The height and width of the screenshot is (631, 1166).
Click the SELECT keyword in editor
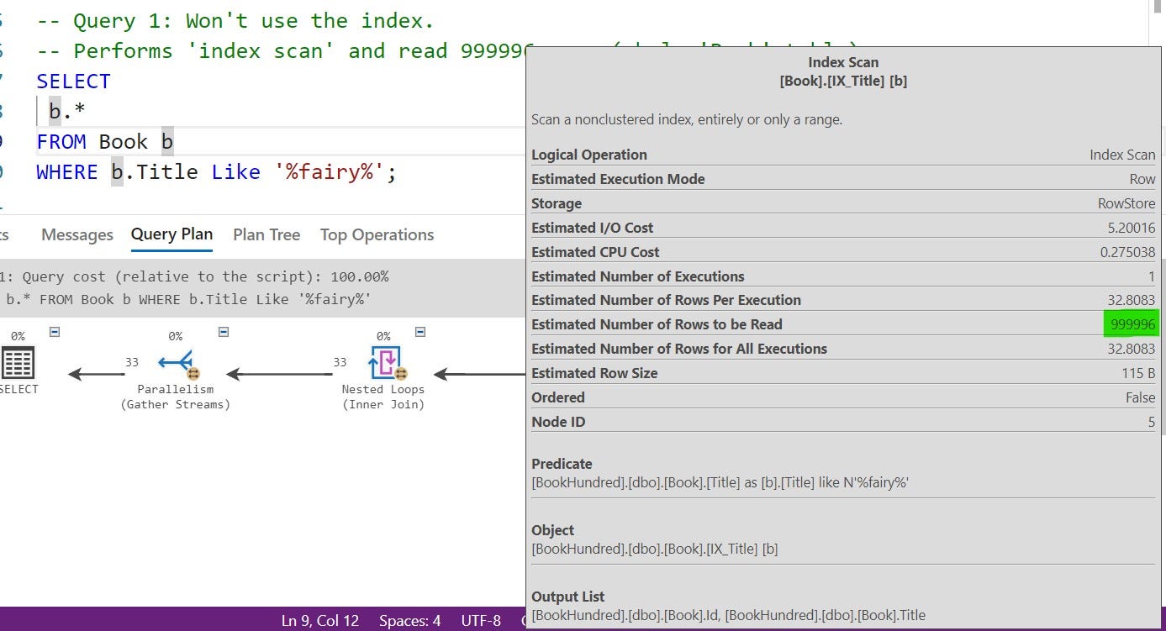[x=73, y=82]
